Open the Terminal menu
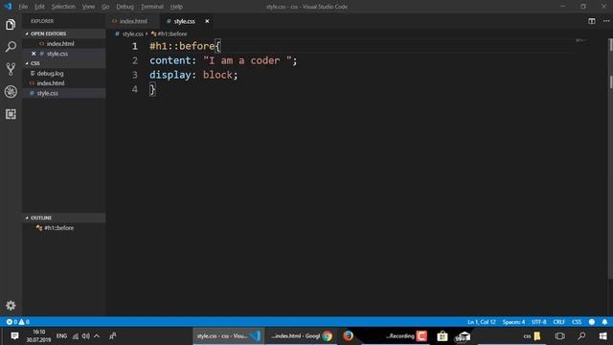 [x=152, y=7]
